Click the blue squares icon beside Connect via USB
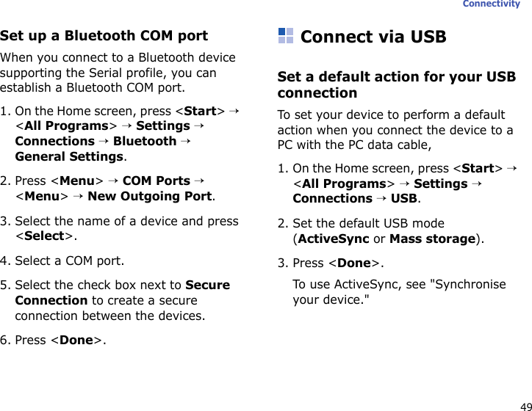The image size is (532, 411). (x=286, y=36)
